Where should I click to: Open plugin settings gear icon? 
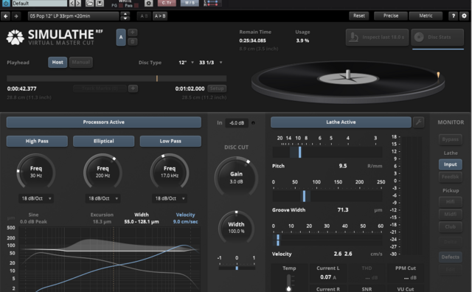click(464, 16)
